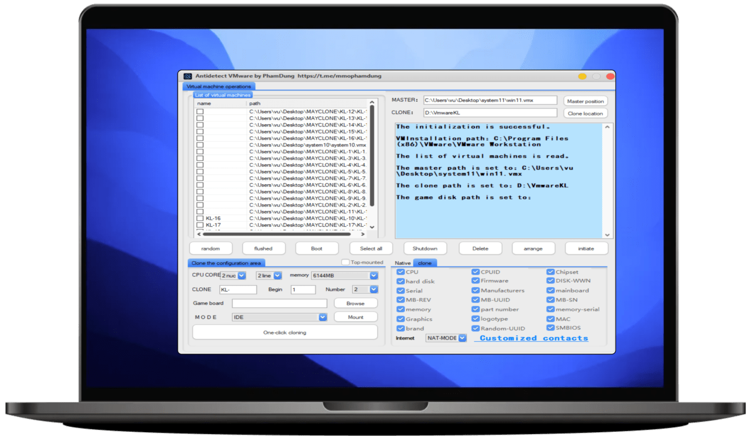The image size is (750, 436).
Task: Click the Delete button
Action: coord(480,249)
